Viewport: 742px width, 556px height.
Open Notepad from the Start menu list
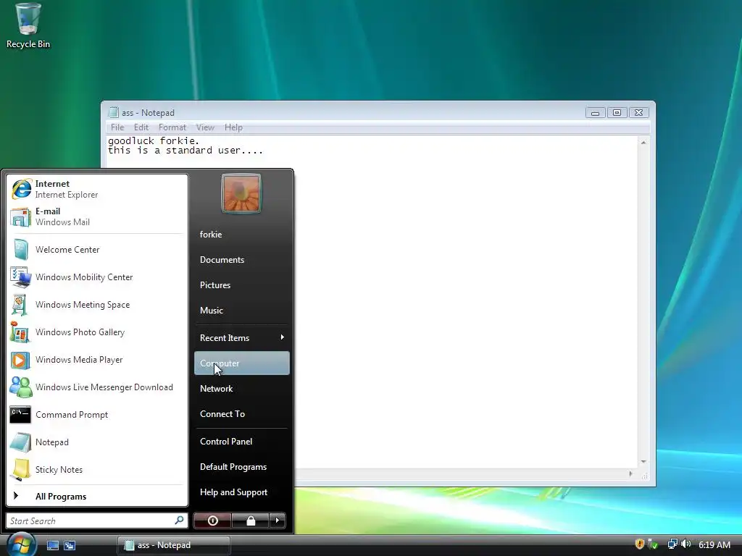coord(97,442)
